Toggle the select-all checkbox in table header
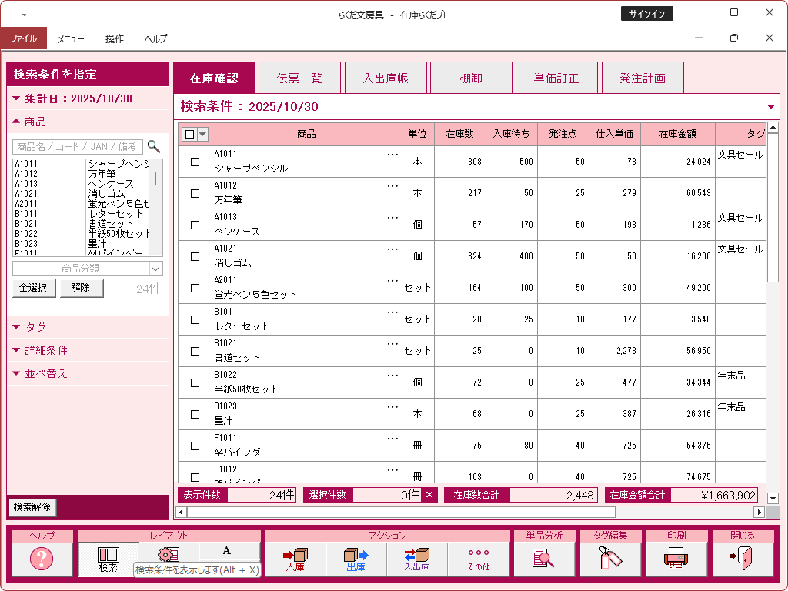The image size is (788, 591). pyautogui.click(x=189, y=134)
